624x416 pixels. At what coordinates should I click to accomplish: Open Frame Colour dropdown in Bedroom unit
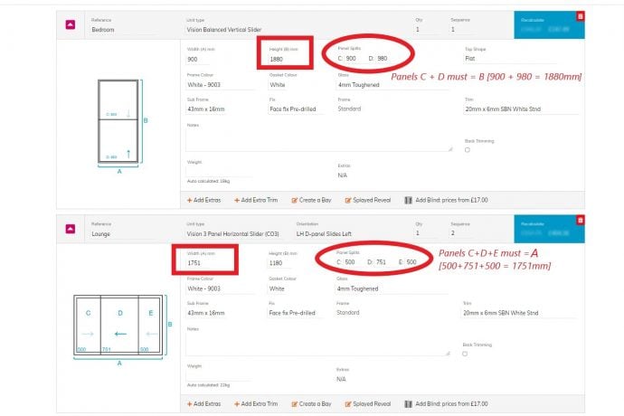coord(222,84)
